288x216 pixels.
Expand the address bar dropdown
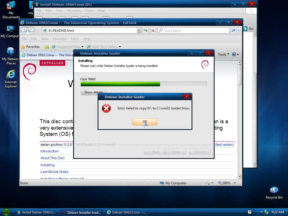pos(139,30)
